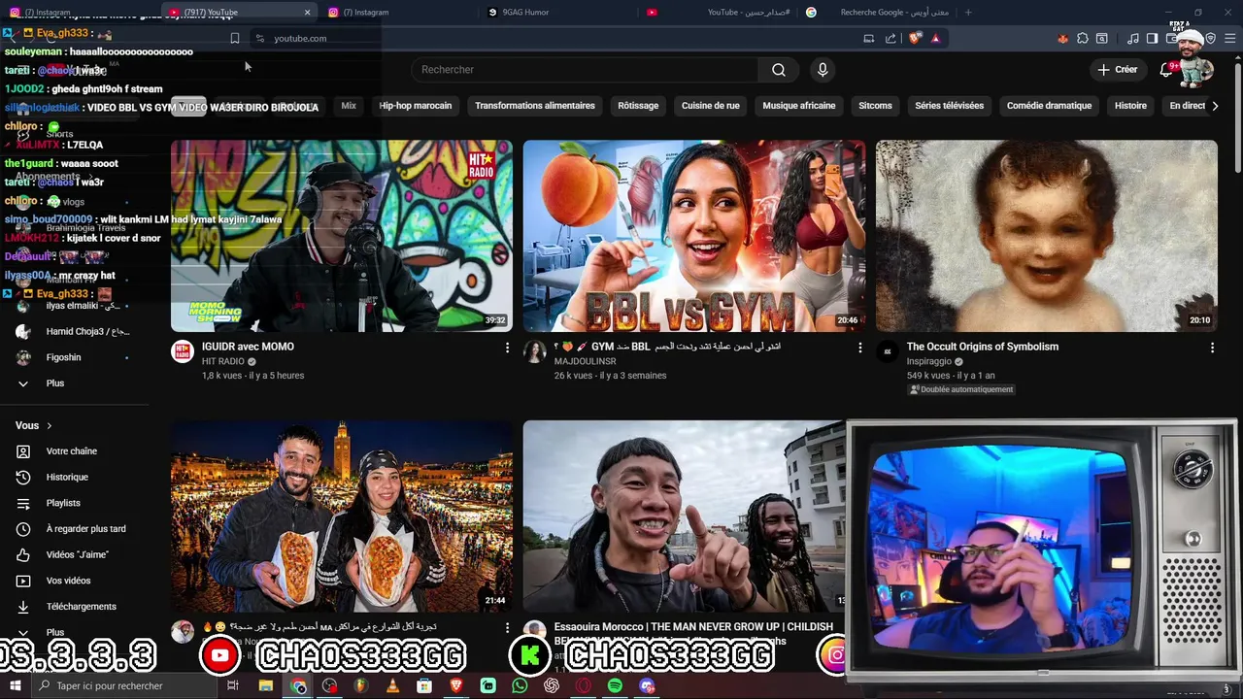Open options menu for IGUIDR avec MOMO
The height and width of the screenshot is (699, 1243).
click(x=507, y=348)
